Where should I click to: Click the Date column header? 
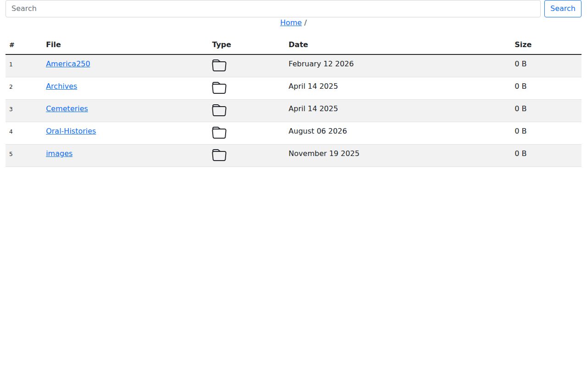tap(298, 45)
